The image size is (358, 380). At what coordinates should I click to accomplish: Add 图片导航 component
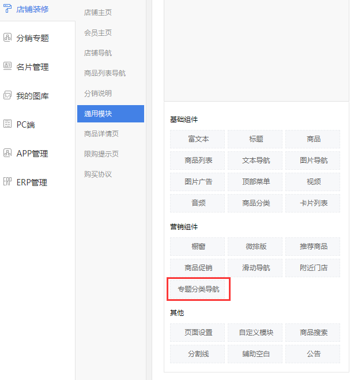click(312, 161)
